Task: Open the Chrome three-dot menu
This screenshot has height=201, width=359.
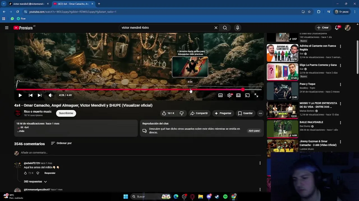Action: [355, 12]
